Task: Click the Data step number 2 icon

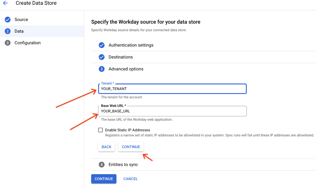Action: 8,31
